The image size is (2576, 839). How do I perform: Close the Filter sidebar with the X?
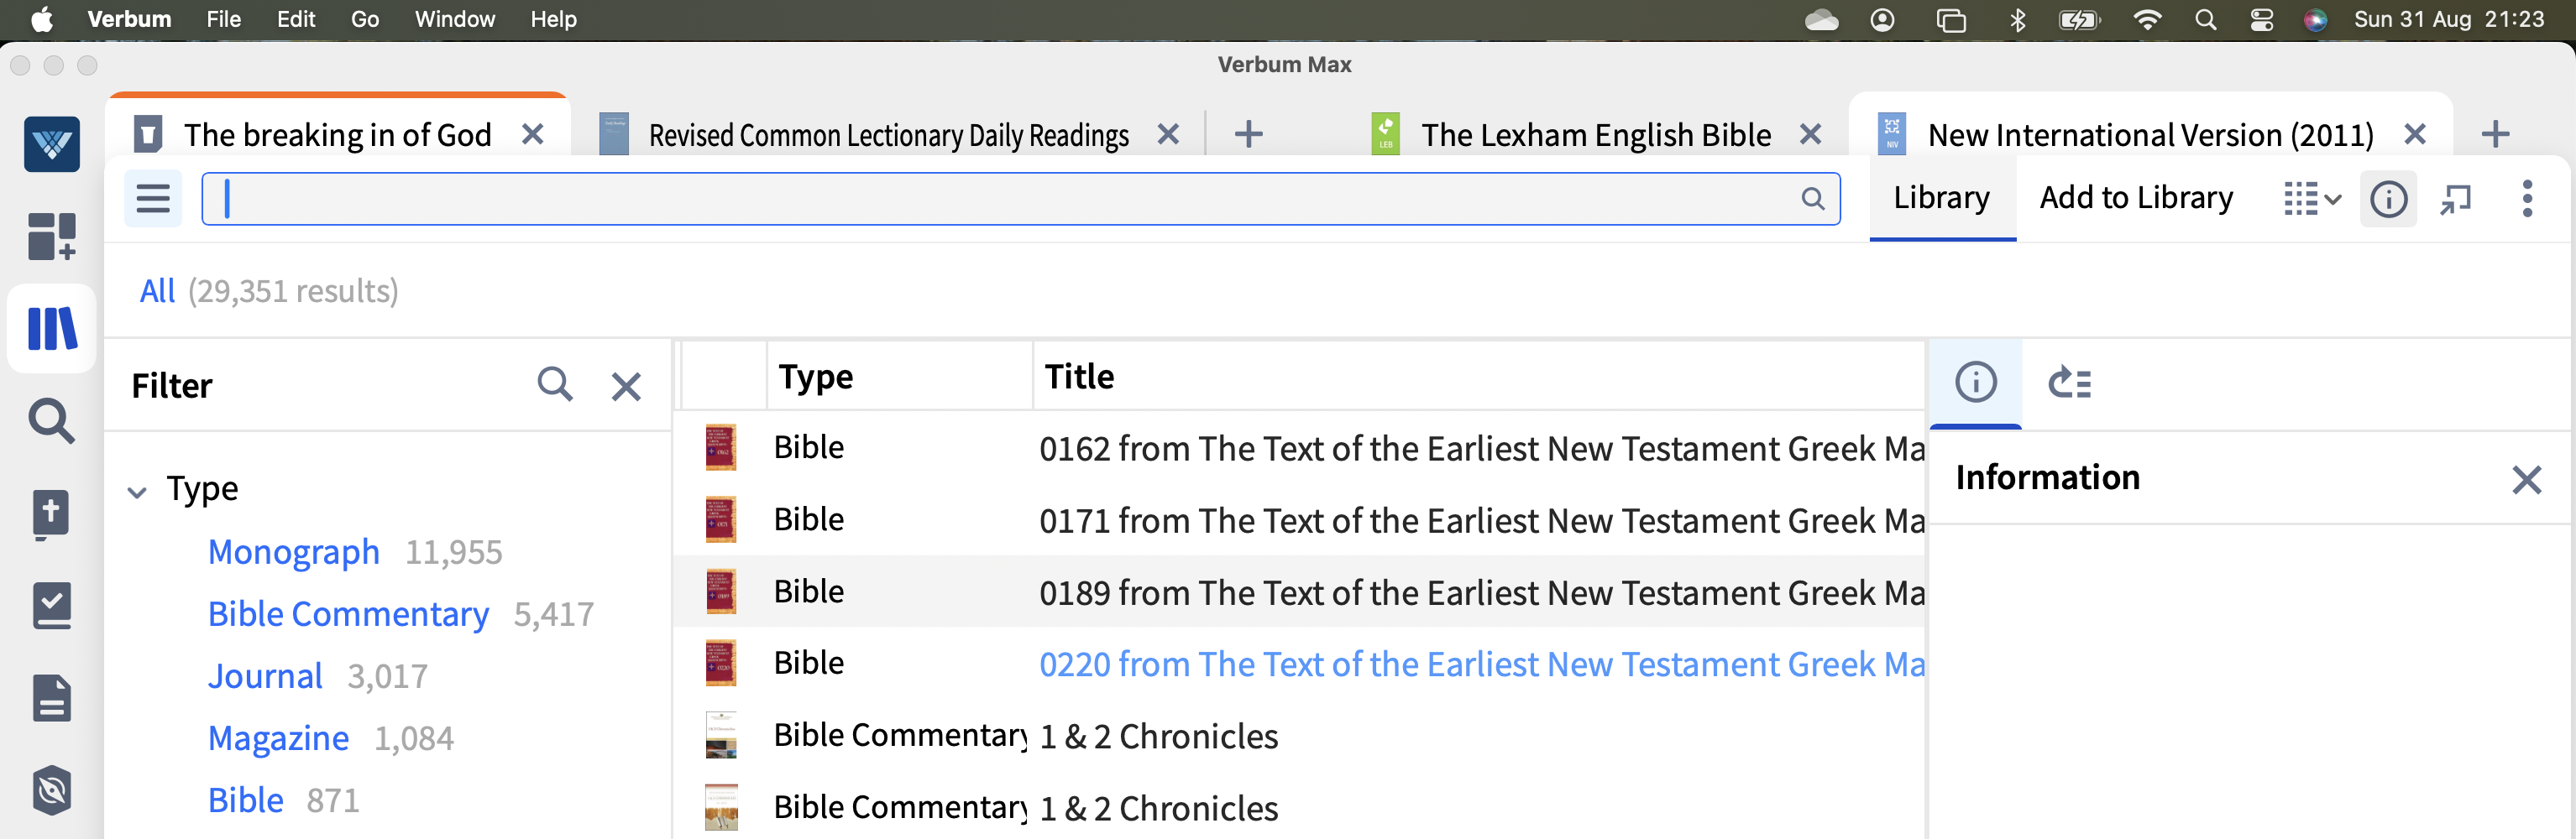click(x=626, y=386)
